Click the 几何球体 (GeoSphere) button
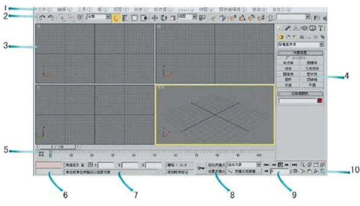 click(312, 69)
